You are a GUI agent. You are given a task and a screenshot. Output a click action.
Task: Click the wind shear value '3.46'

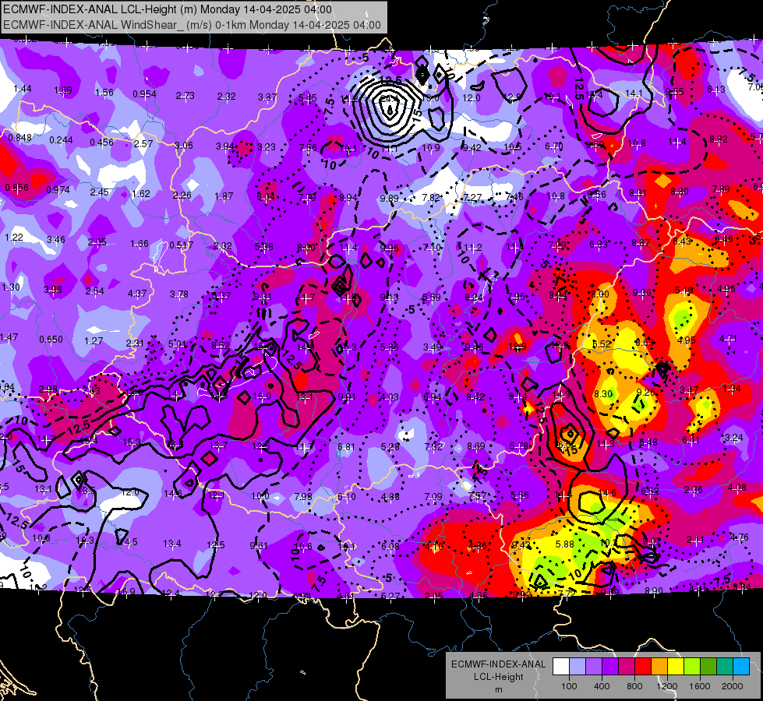pos(56,239)
